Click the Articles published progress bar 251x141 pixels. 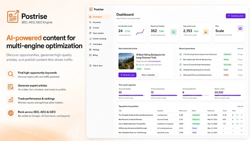pos(195,96)
